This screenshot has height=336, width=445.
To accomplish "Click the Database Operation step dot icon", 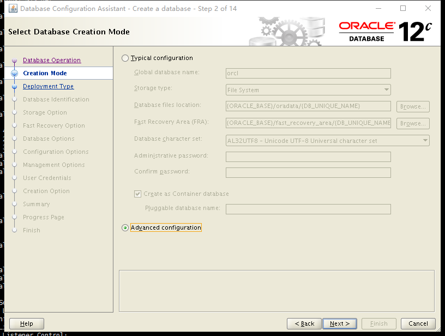I will [15, 61].
